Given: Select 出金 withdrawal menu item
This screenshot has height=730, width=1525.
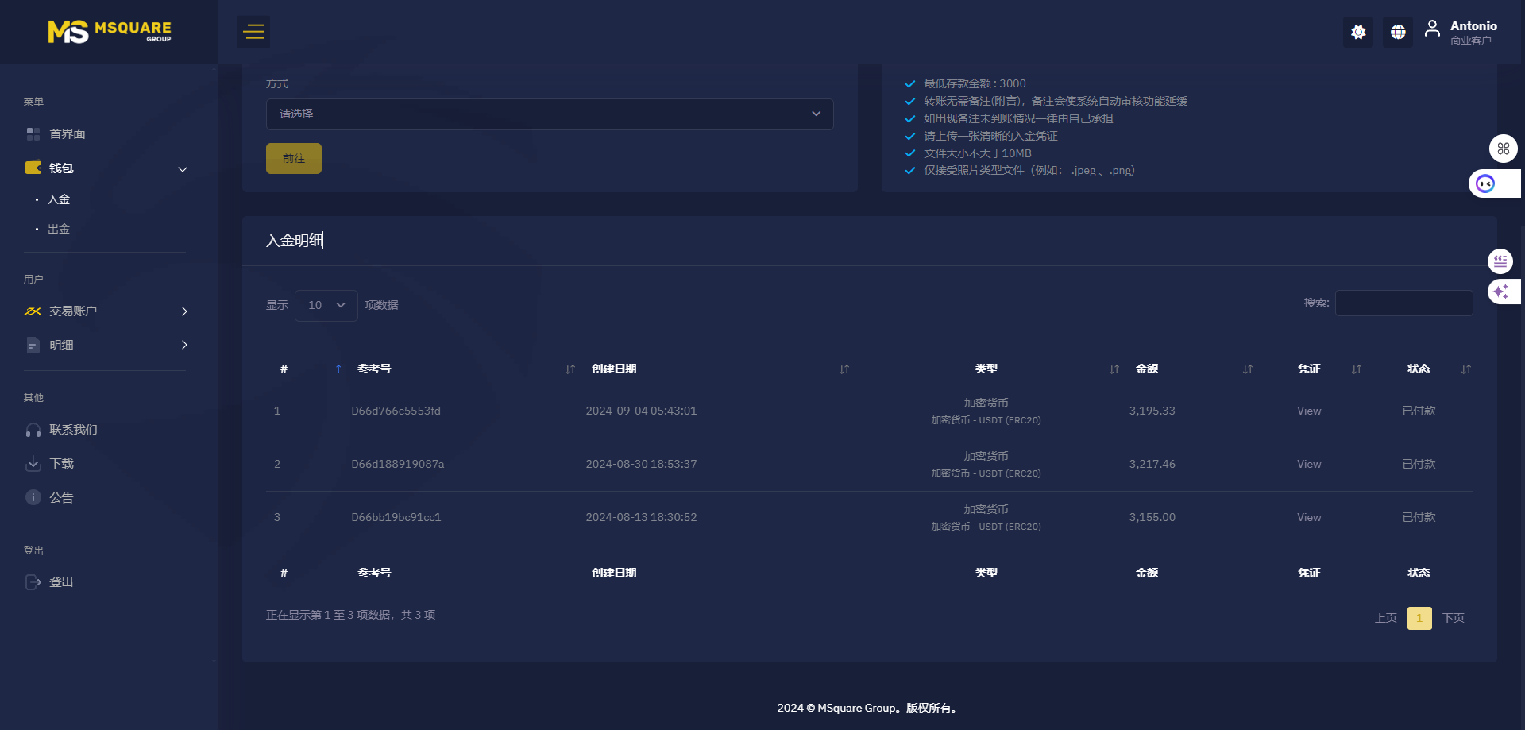Looking at the screenshot, I should [59, 229].
